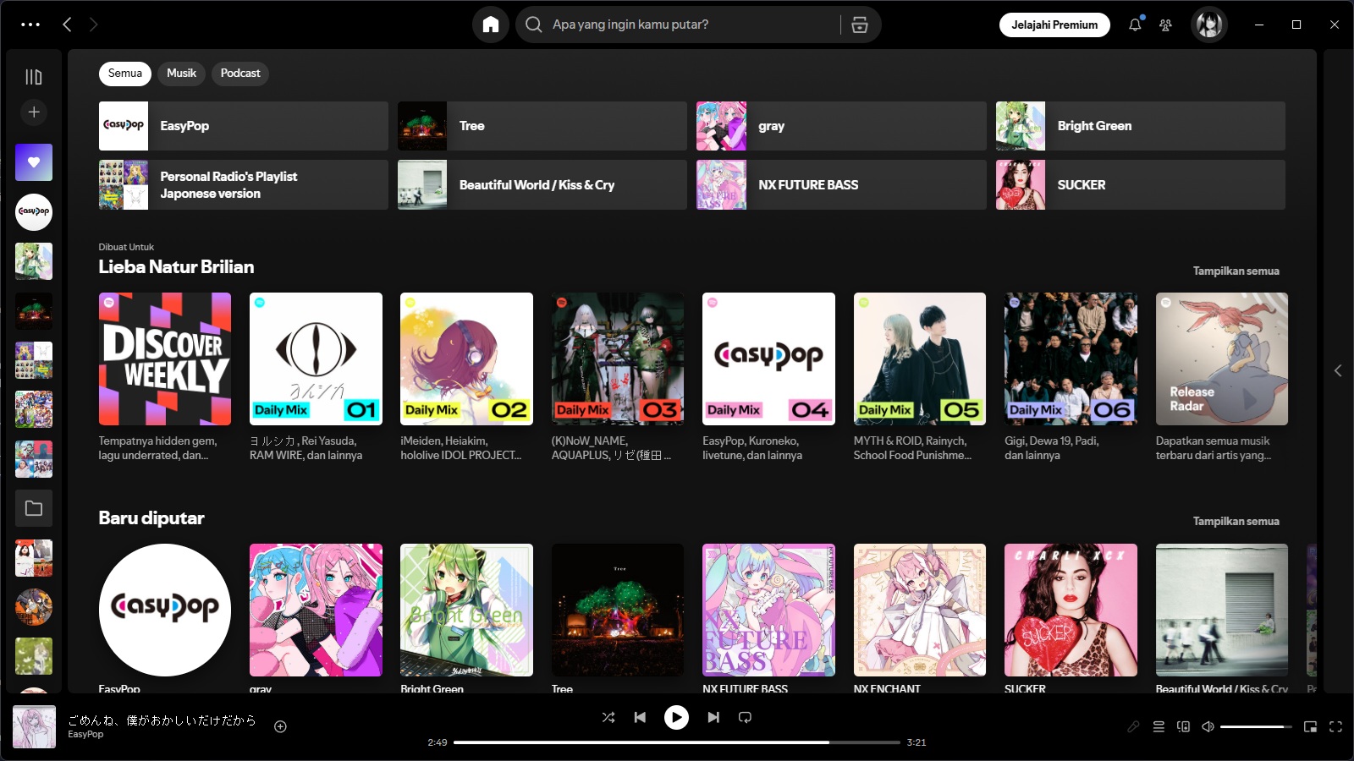The height and width of the screenshot is (761, 1354).
Task: Adjust the volume slider
Action: pyautogui.click(x=1256, y=726)
